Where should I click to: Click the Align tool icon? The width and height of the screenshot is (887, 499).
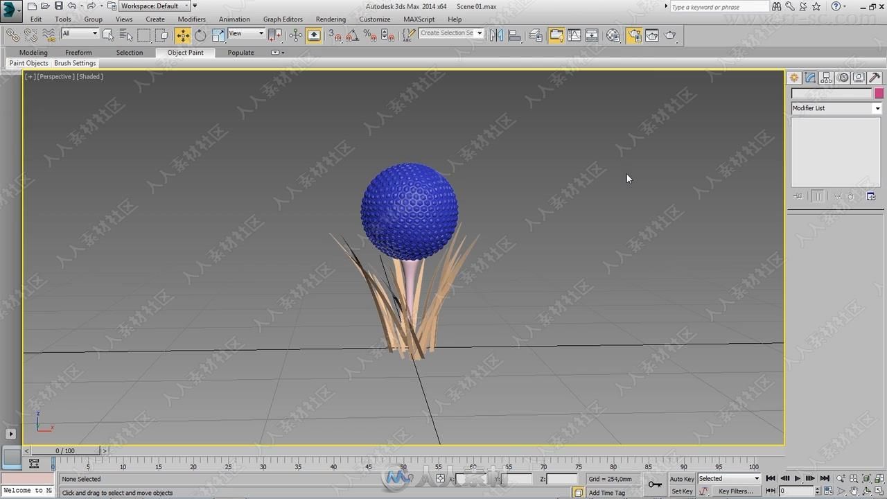coord(514,35)
